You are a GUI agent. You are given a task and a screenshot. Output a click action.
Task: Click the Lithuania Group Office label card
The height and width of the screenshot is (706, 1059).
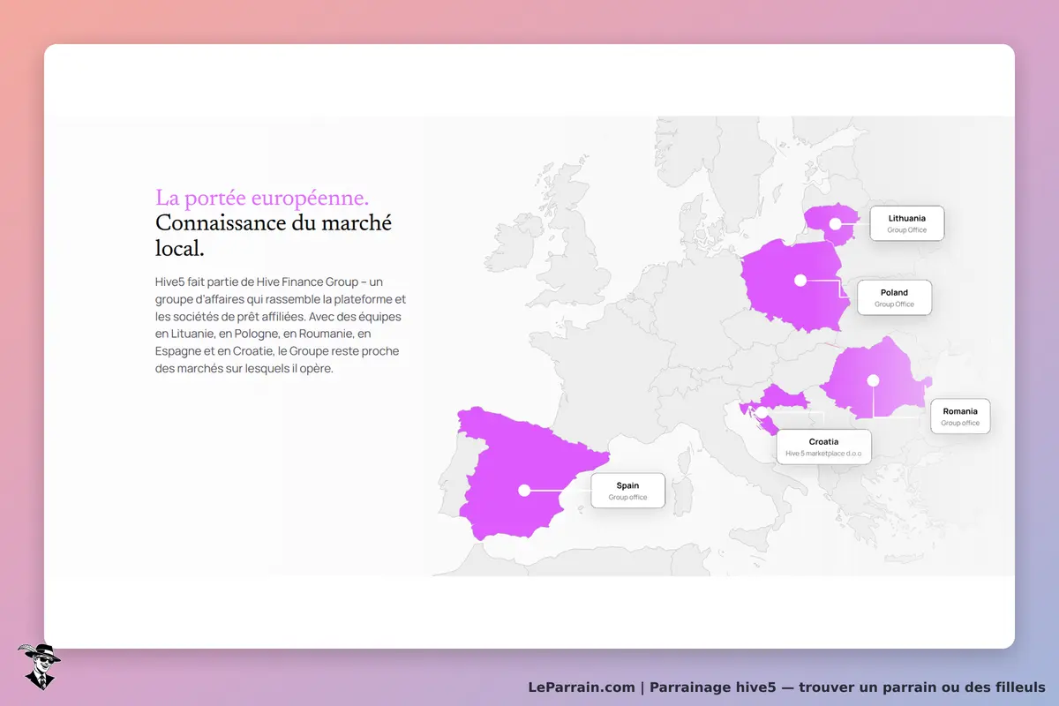point(906,223)
